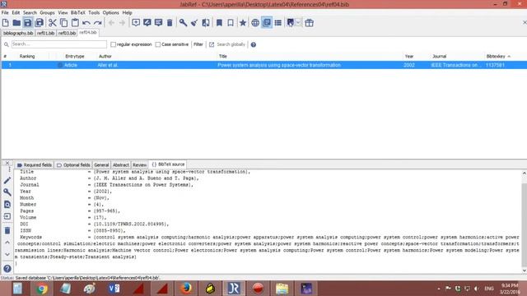The height and width of the screenshot is (296, 527).
Task: Save the current database
Action: [27, 23]
